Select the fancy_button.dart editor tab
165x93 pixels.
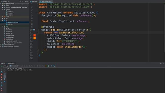point(46,2)
